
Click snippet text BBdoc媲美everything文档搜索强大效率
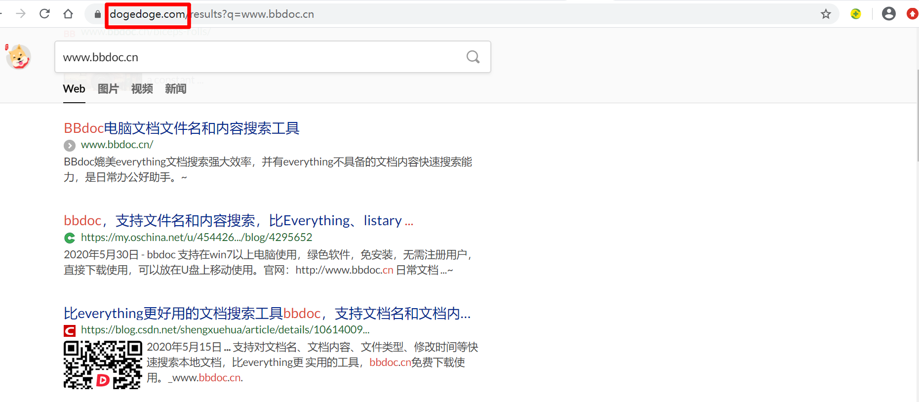(158, 162)
